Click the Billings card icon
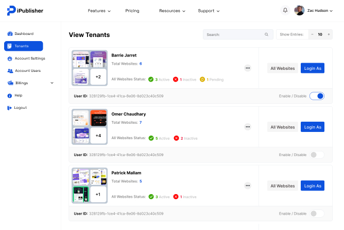This screenshot has height=230, width=344. pos(10,83)
